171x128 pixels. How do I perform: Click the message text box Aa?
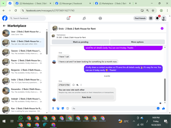click(114, 109)
